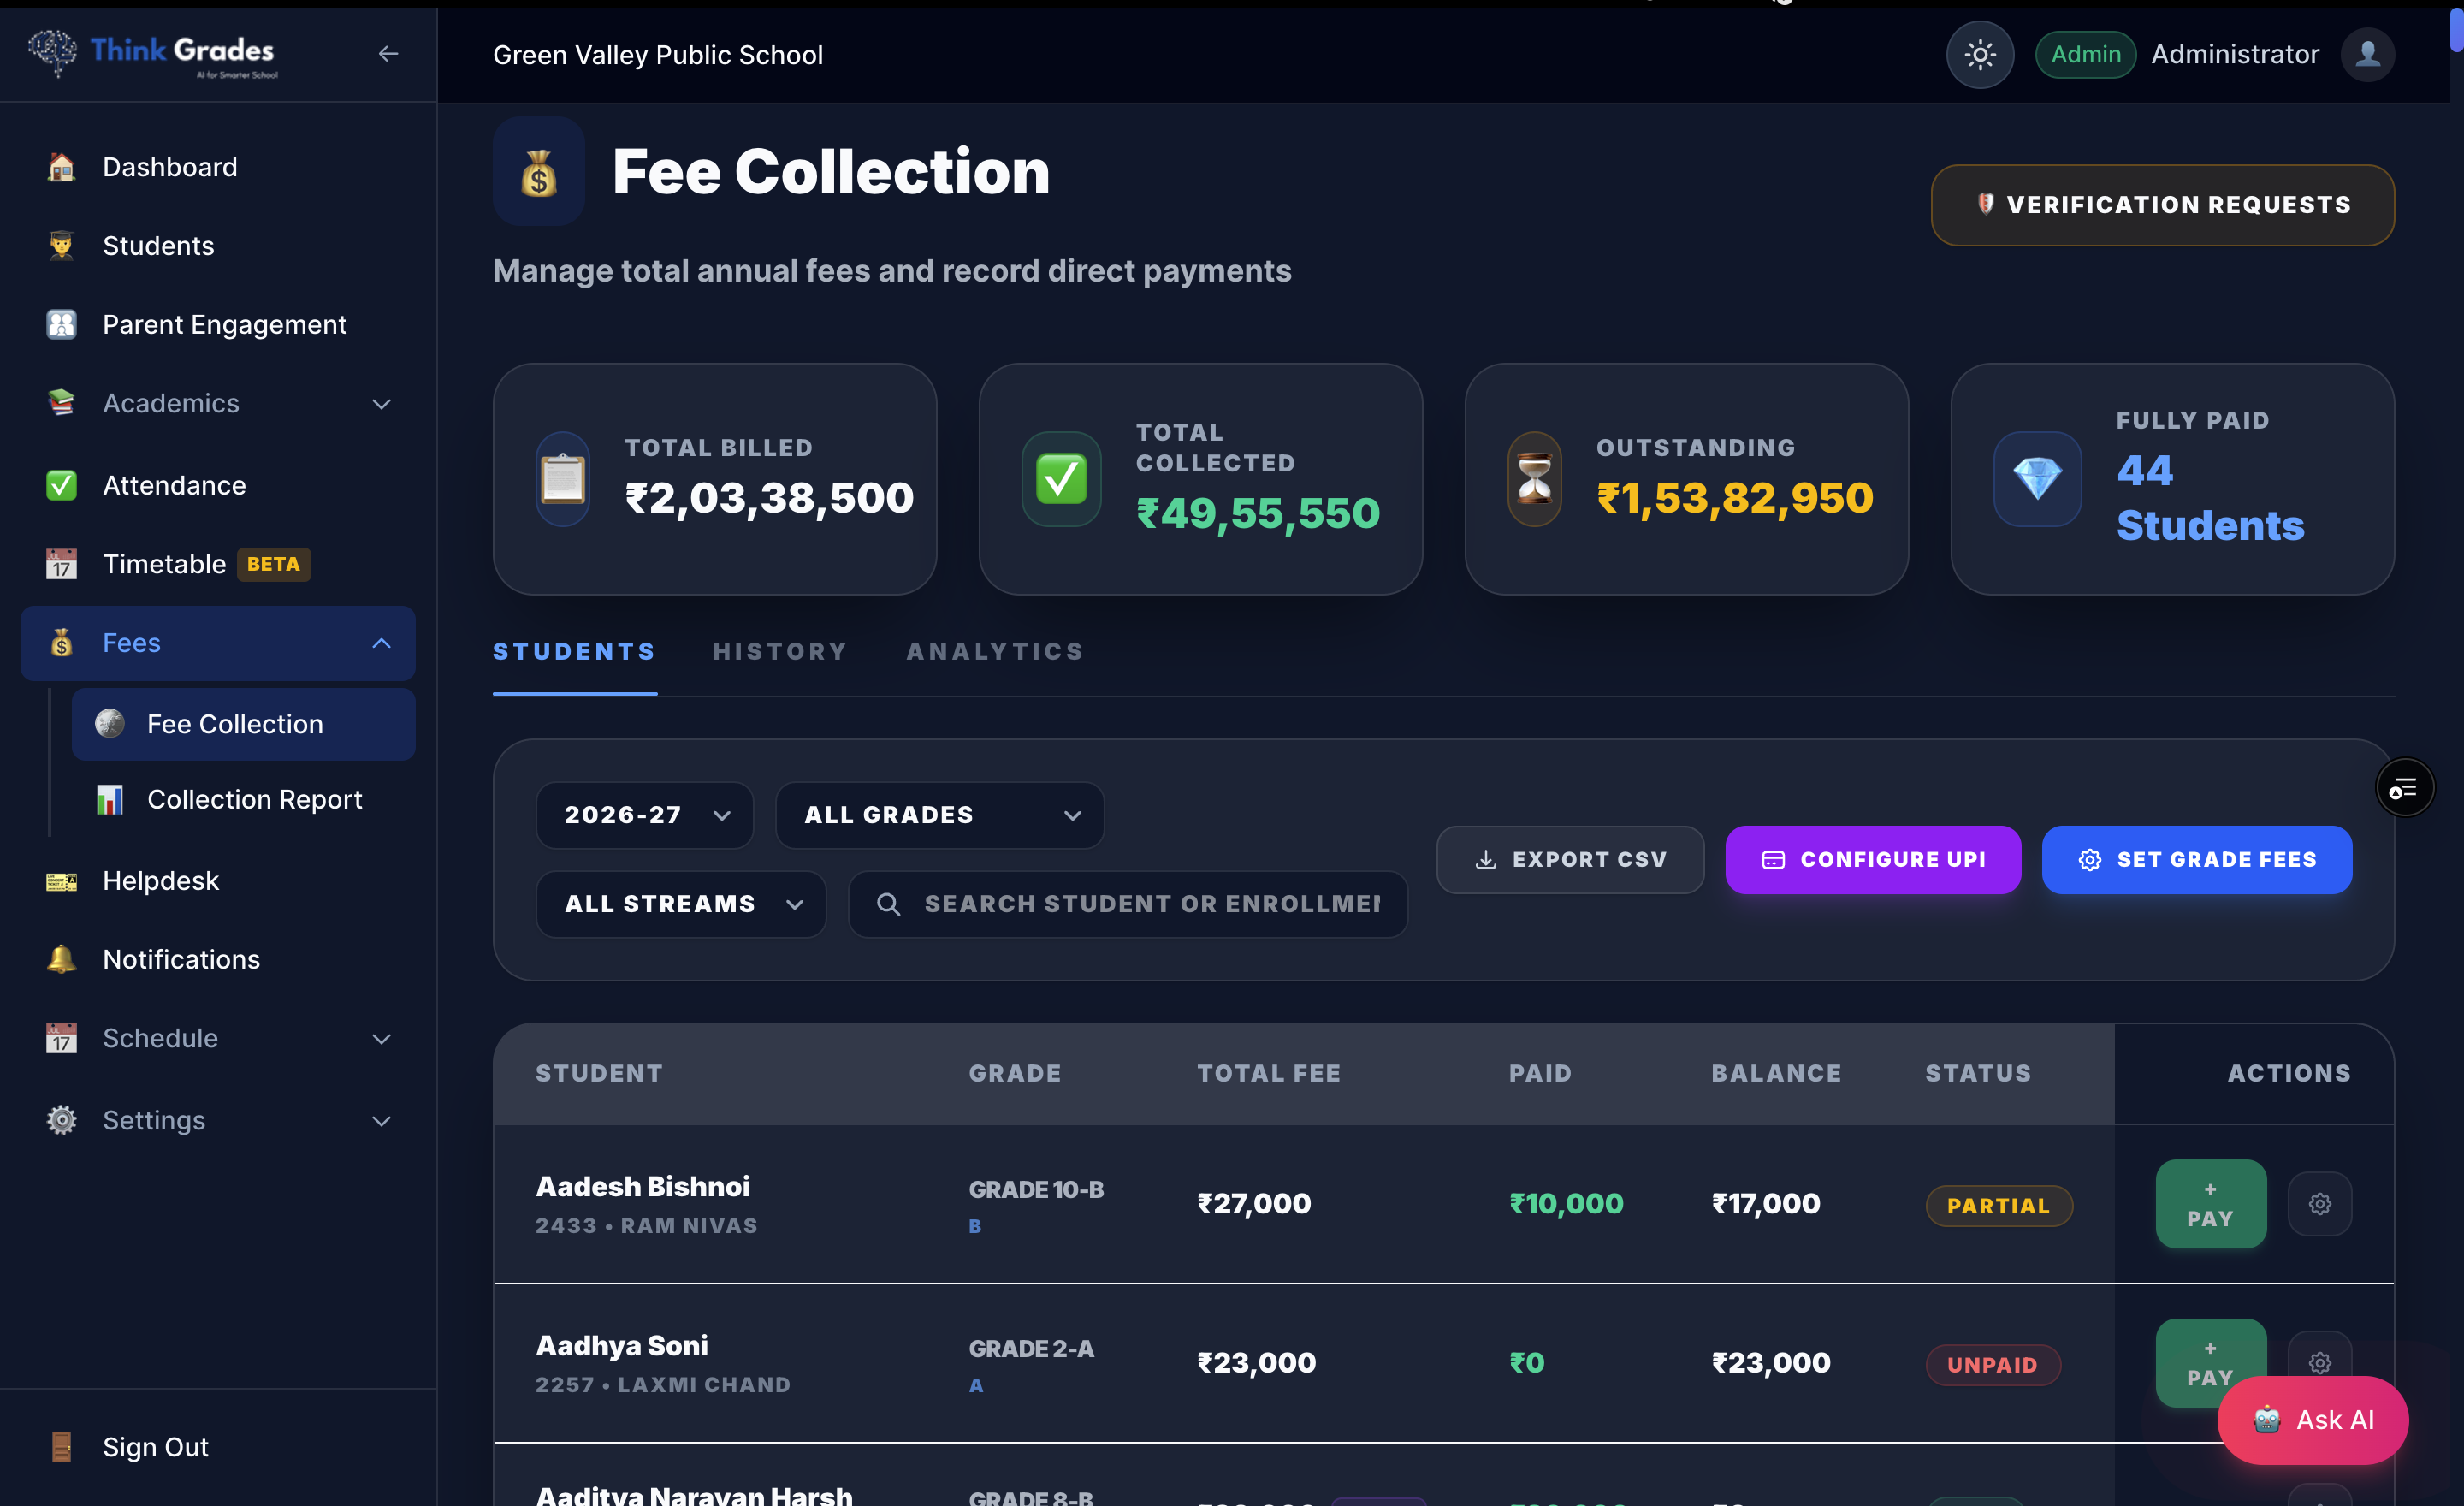2464x1506 pixels.
Task: Click the Grade column header
Action: [1015, 1073]
